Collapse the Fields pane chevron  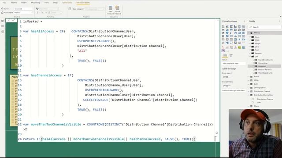[279, 22]
